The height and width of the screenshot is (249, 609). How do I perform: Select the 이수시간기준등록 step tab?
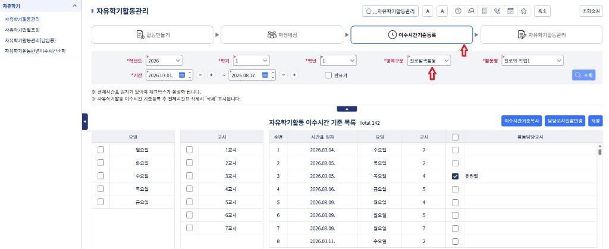[x=412, y=35]
